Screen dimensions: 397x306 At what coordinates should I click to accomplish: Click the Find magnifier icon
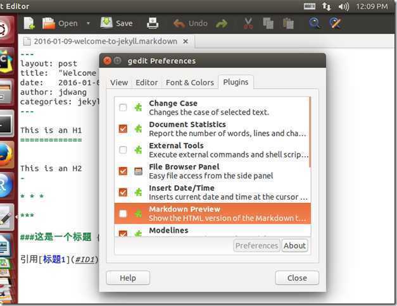pos(315,23)
